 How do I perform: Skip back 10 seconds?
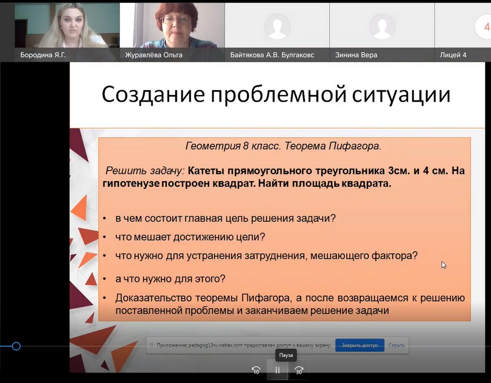pos(256,370)
